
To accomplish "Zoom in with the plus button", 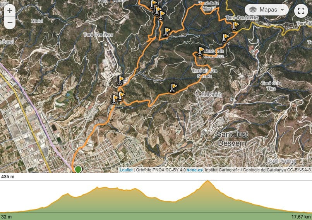I will 10,10.
